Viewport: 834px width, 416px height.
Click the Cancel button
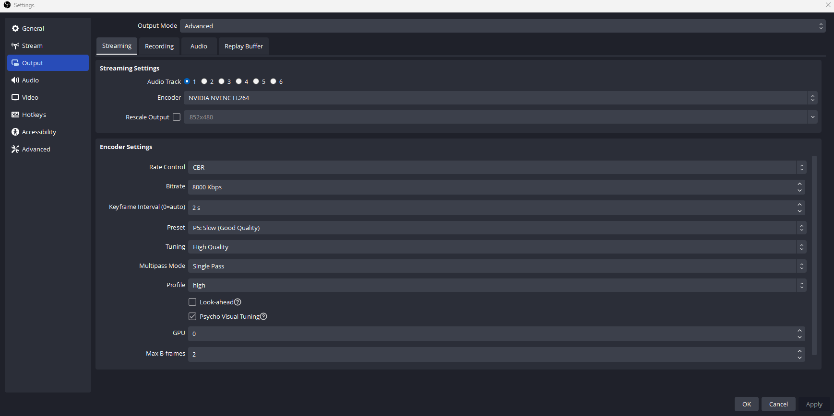pos(778,404)
